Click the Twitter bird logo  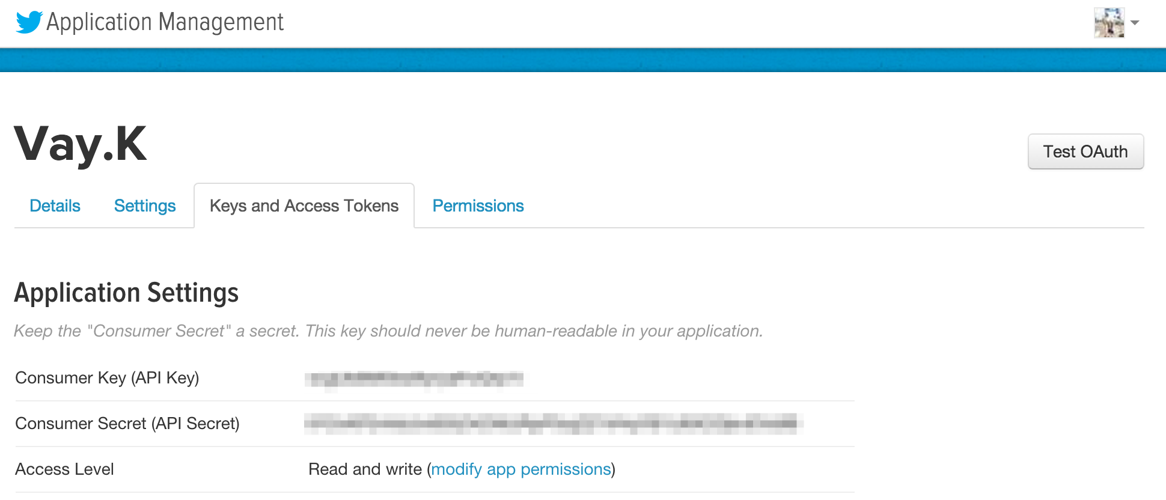29,22
